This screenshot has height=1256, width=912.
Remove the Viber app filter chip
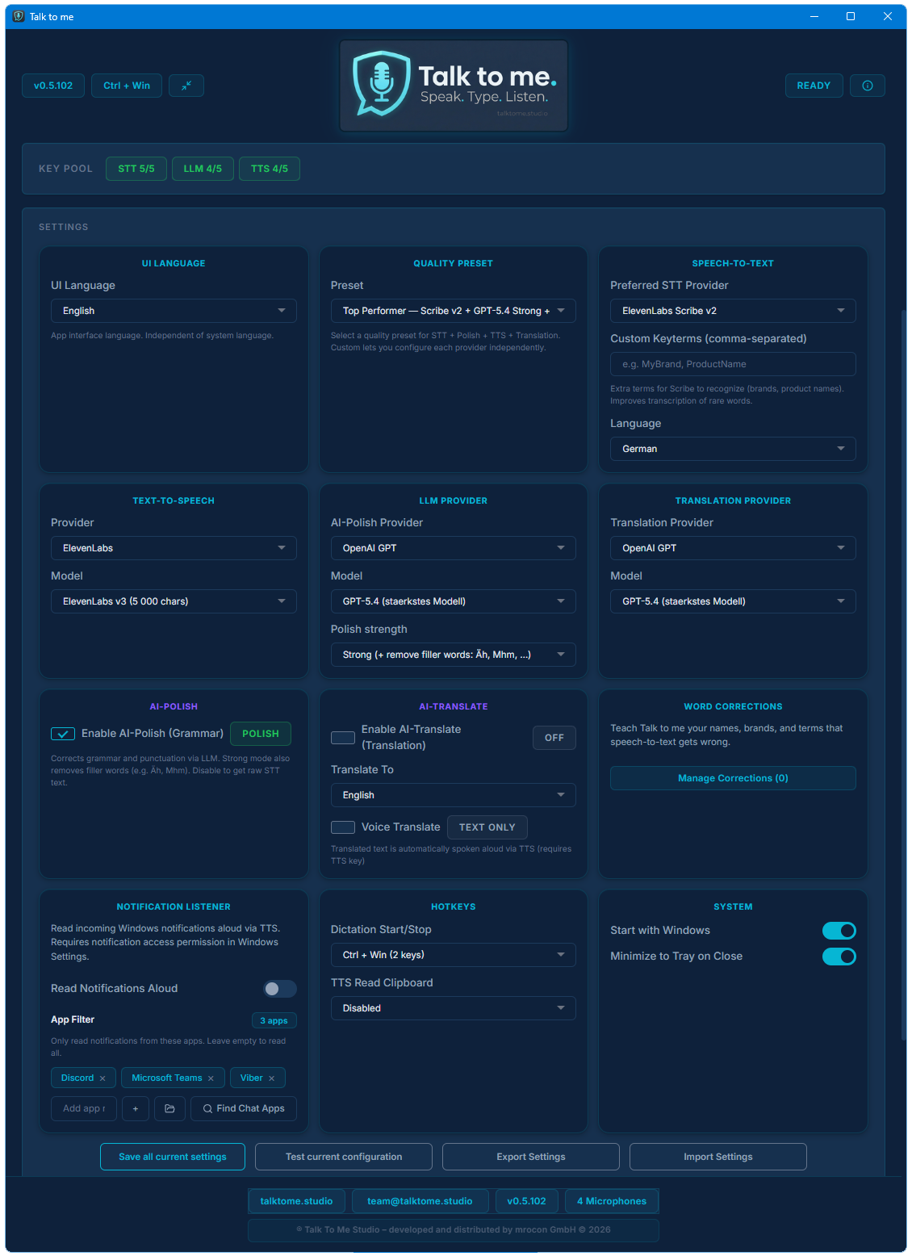tap(272, 1078)
